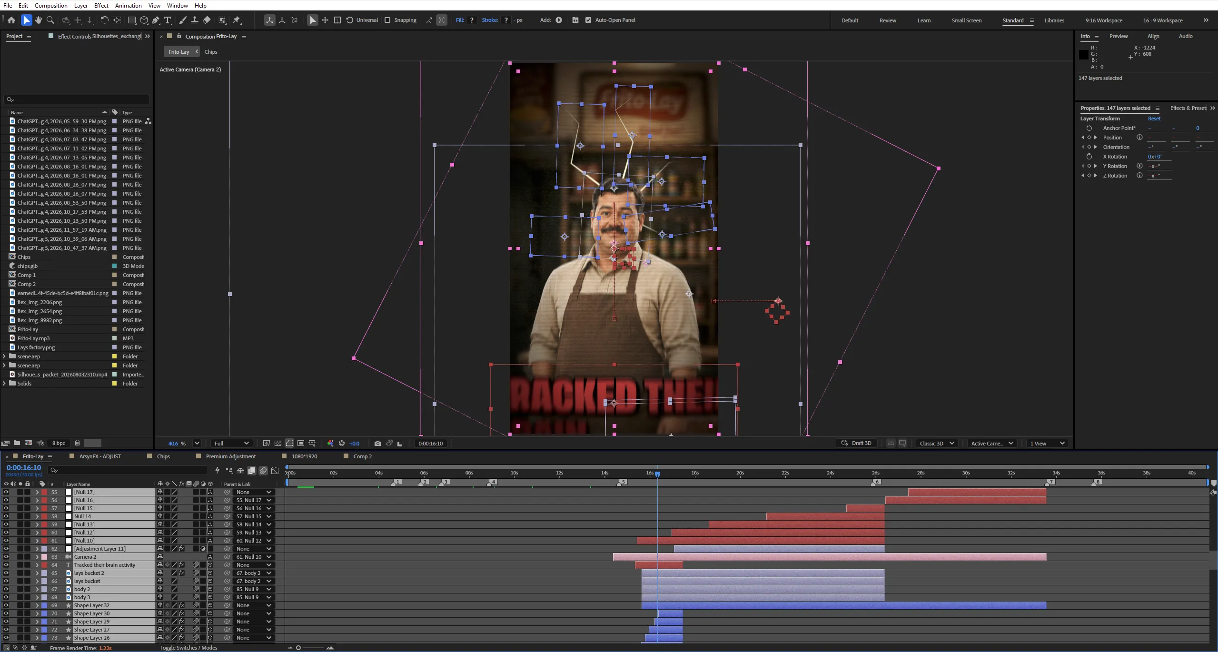Expand the Camera 2 layer properties
This screenshot has width=1218, height=652.
37,557
